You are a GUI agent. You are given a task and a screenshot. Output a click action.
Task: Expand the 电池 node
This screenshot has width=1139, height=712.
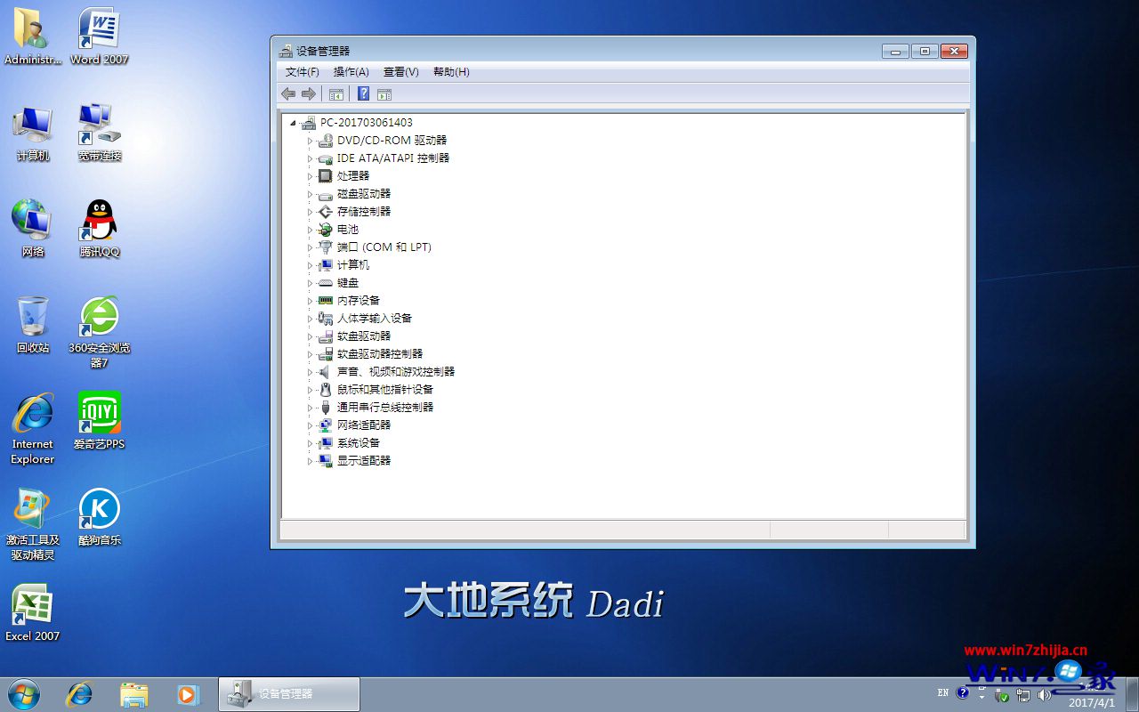[311, 230]
